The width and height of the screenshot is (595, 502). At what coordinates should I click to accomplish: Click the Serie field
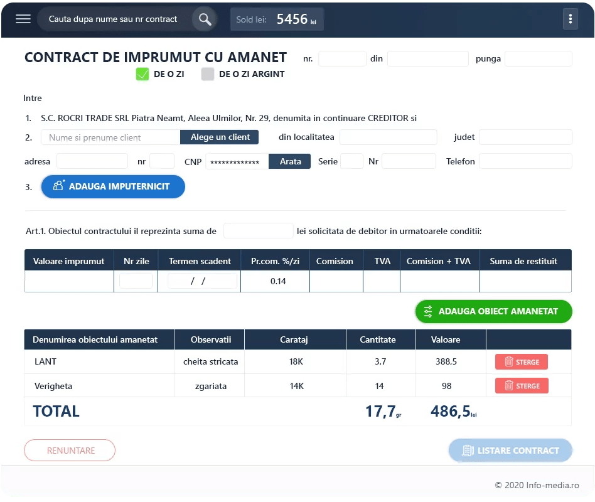351,161
